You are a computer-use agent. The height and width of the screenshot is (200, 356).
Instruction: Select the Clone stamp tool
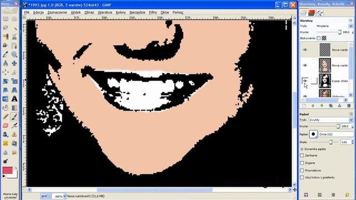[x=14, y=134]
